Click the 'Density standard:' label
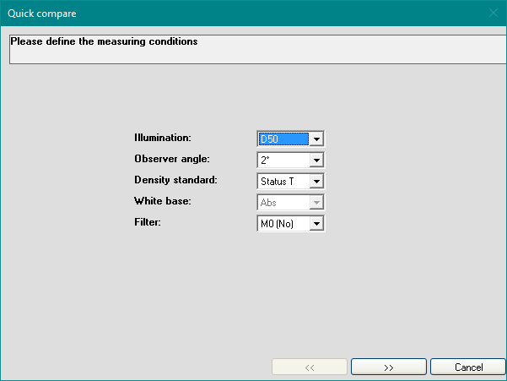 176,180
